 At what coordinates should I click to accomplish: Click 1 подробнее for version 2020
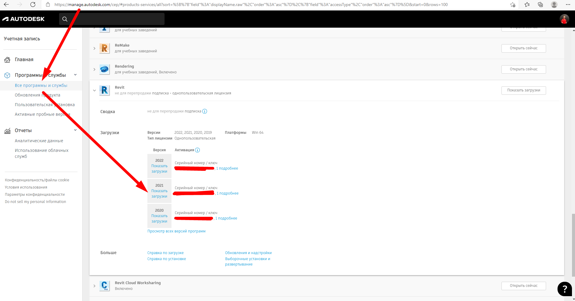pos(226,218)
